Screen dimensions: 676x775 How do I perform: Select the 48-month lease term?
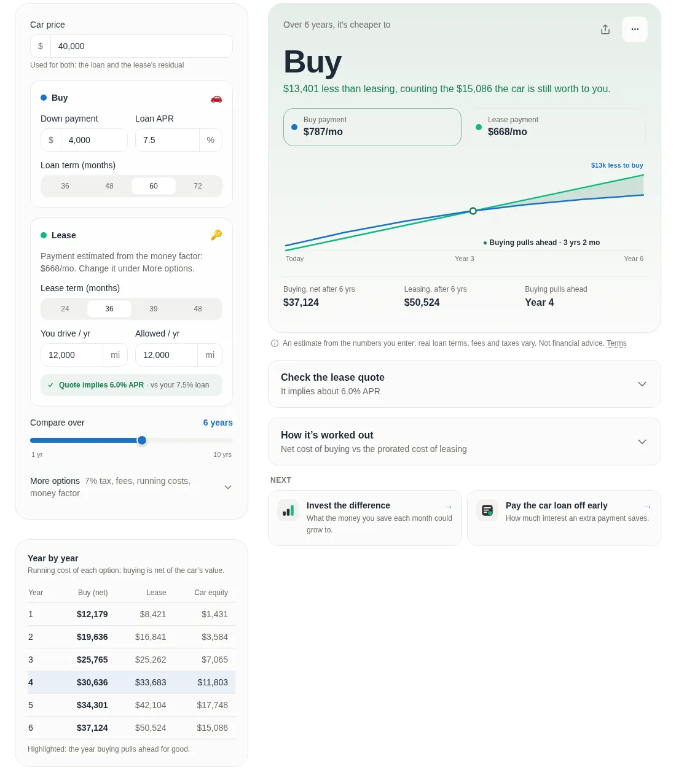(198, 309)
